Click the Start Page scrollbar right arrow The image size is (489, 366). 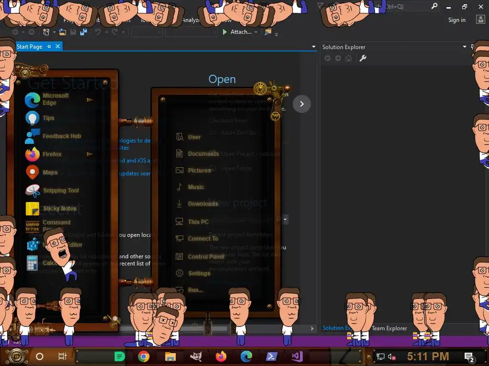coord(312,328)
